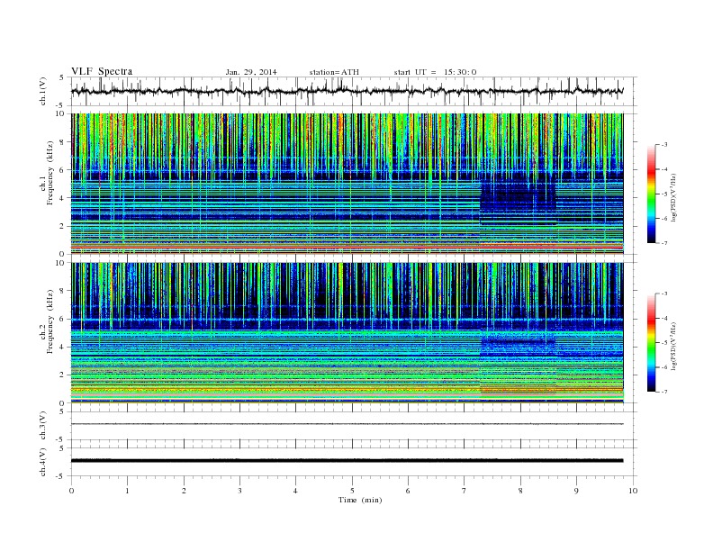
Task: Click time axis tick label '1'
Action: pos(127,491)
